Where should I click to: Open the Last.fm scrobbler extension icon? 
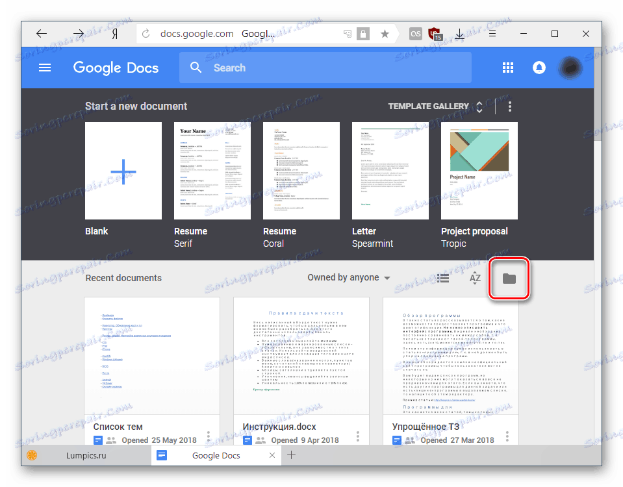415,34
